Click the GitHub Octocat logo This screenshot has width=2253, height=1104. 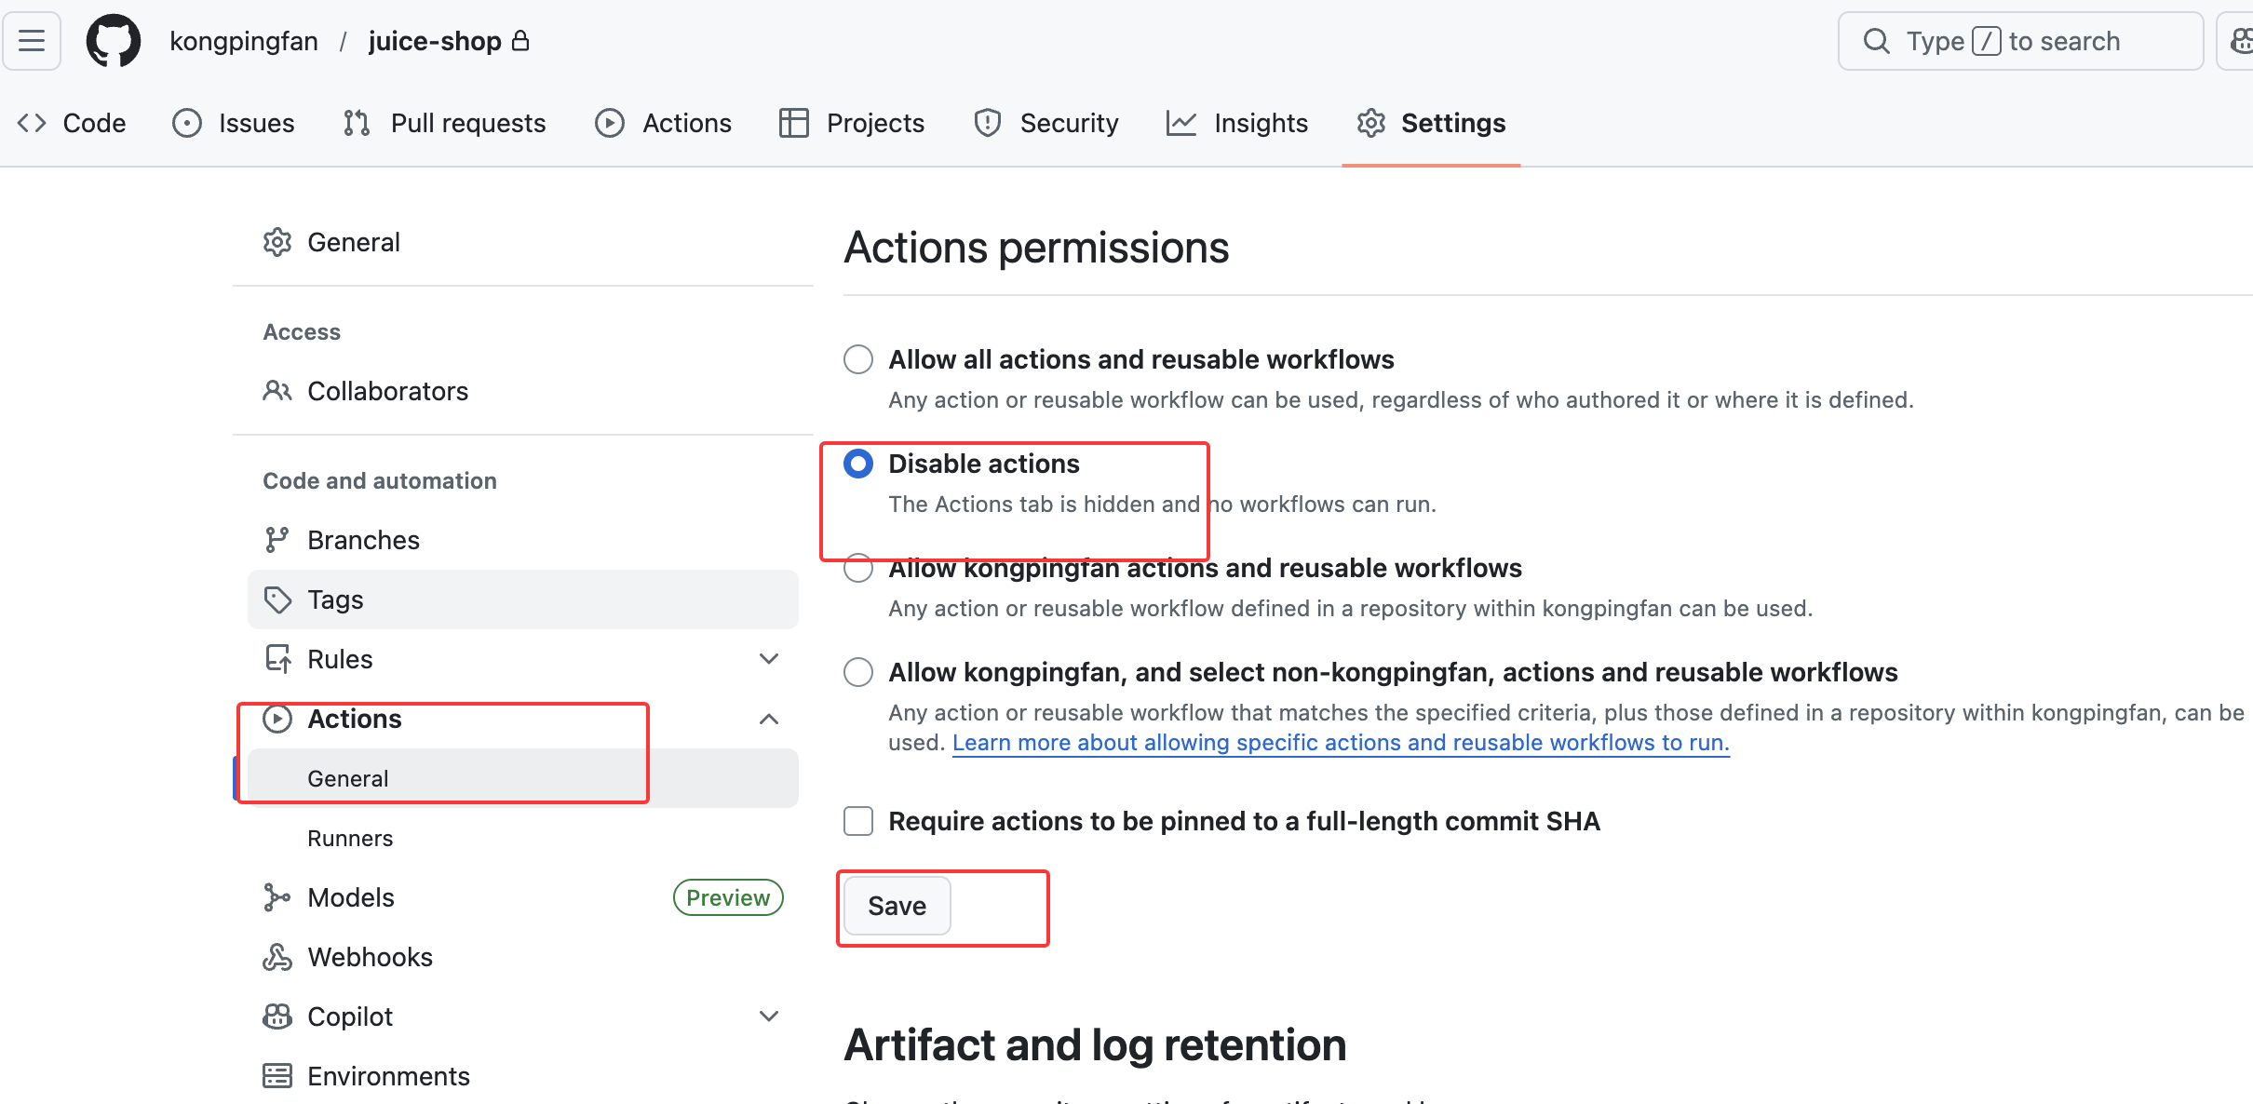tap(114, 41)
